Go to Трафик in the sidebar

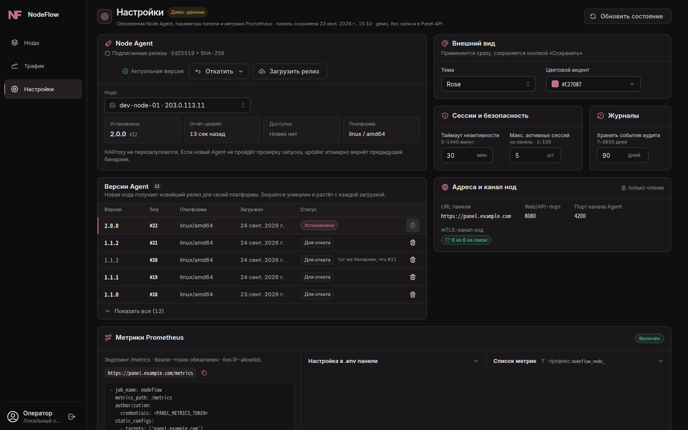pyautogui.click(x=43, y=66)
